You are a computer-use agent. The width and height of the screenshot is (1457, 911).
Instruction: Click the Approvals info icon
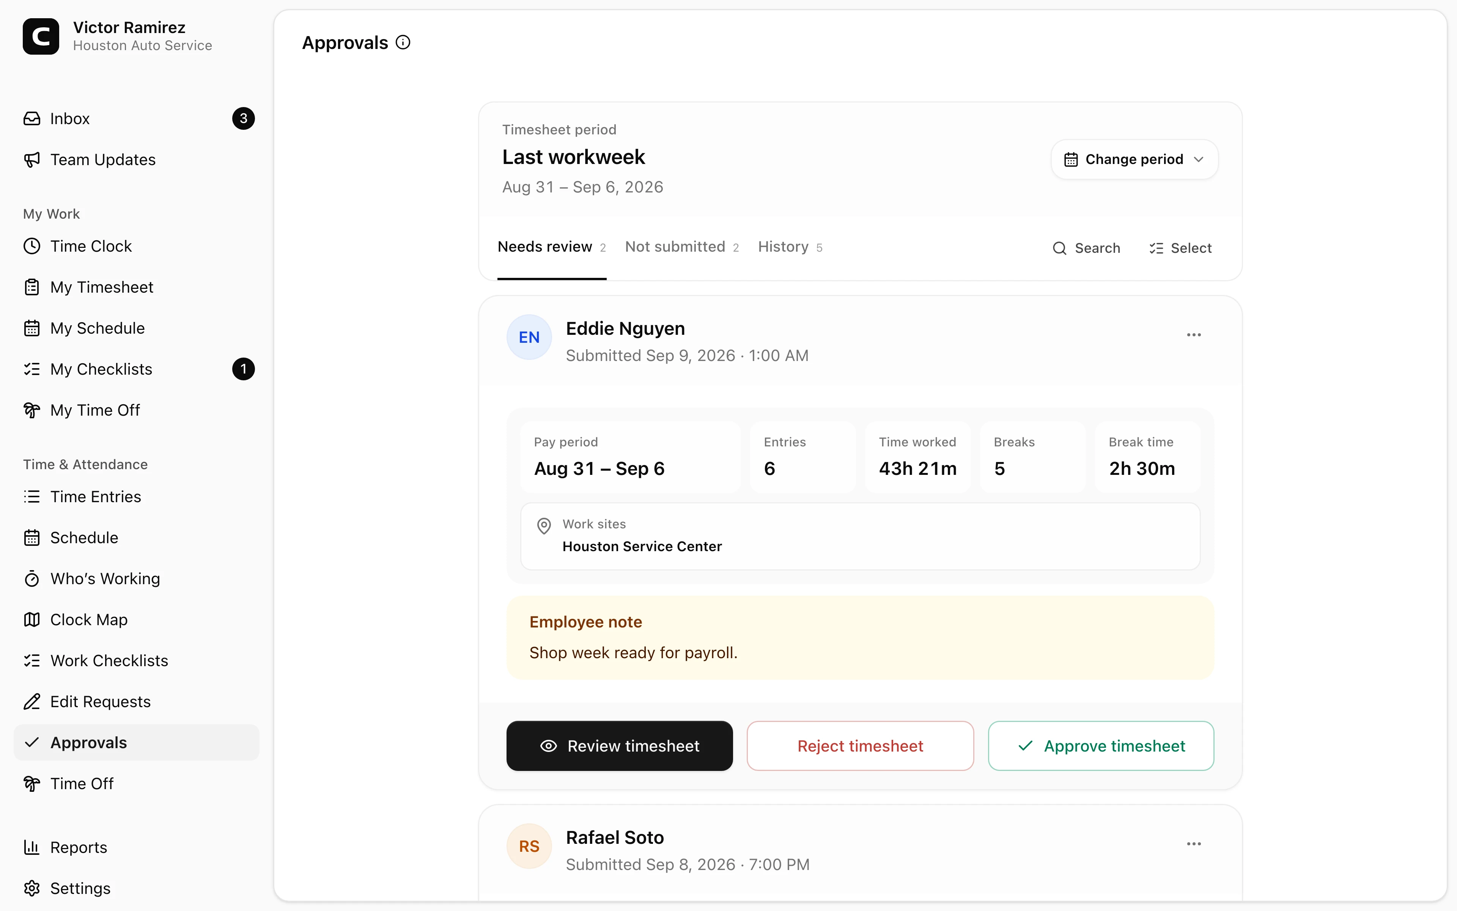tap(403, 43)
